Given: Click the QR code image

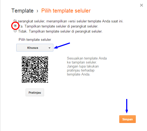Looking at the screenshot, I should [35, 70].
